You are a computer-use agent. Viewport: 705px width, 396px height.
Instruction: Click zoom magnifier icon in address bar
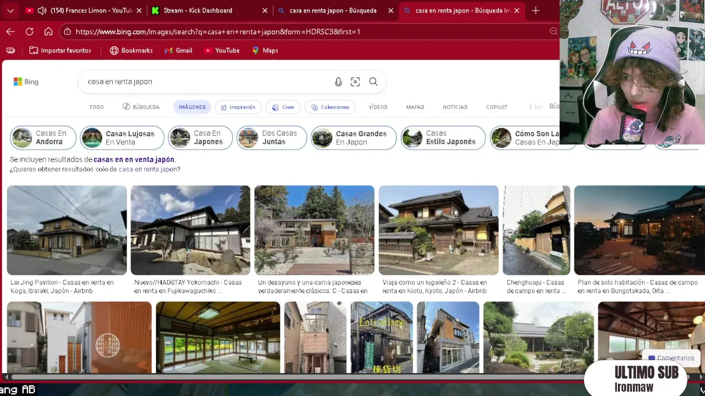(554, 31)
